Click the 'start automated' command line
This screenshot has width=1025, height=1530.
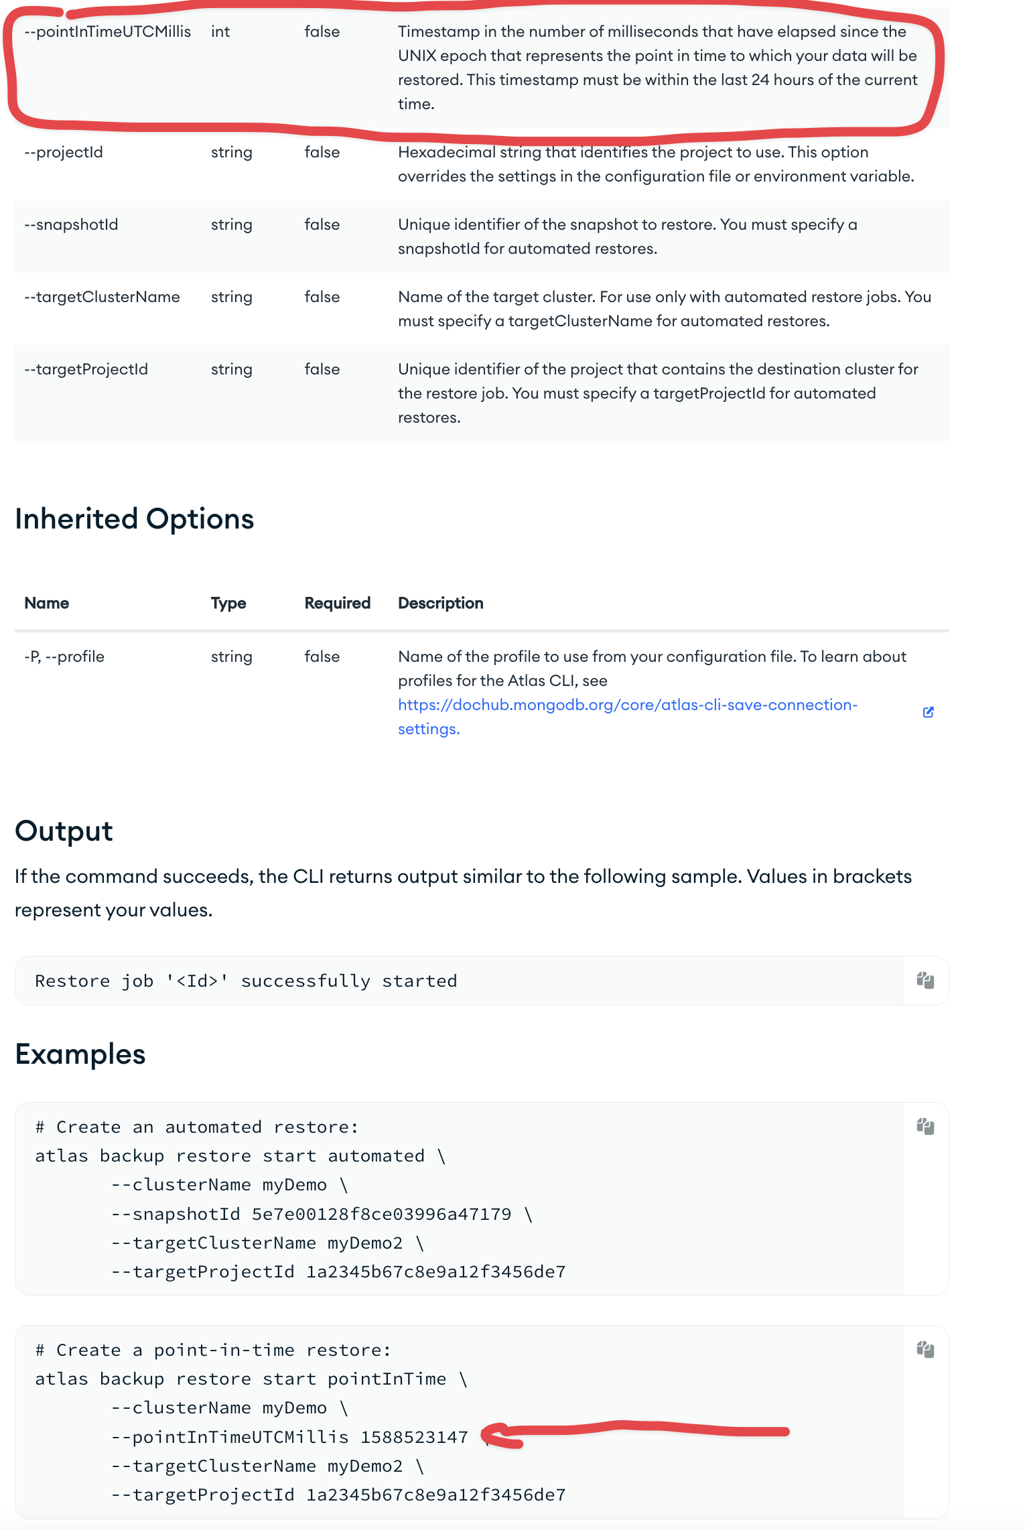click(240, 1156)
